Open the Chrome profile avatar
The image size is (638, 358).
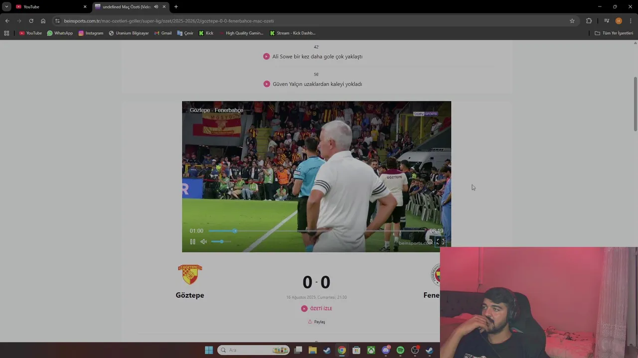click(619, 21)
